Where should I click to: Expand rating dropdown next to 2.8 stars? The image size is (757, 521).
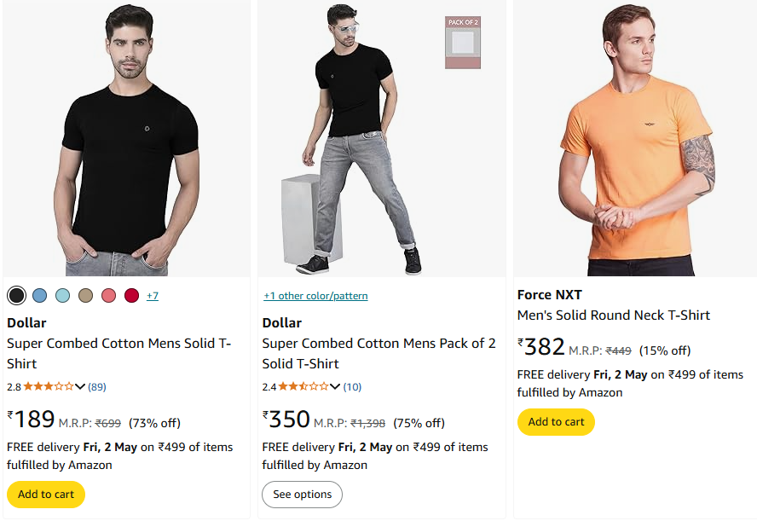(80, 386)
